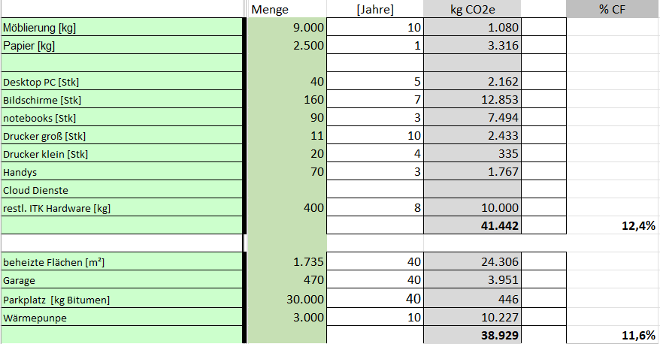Select the kg CO2e column header

472,9
